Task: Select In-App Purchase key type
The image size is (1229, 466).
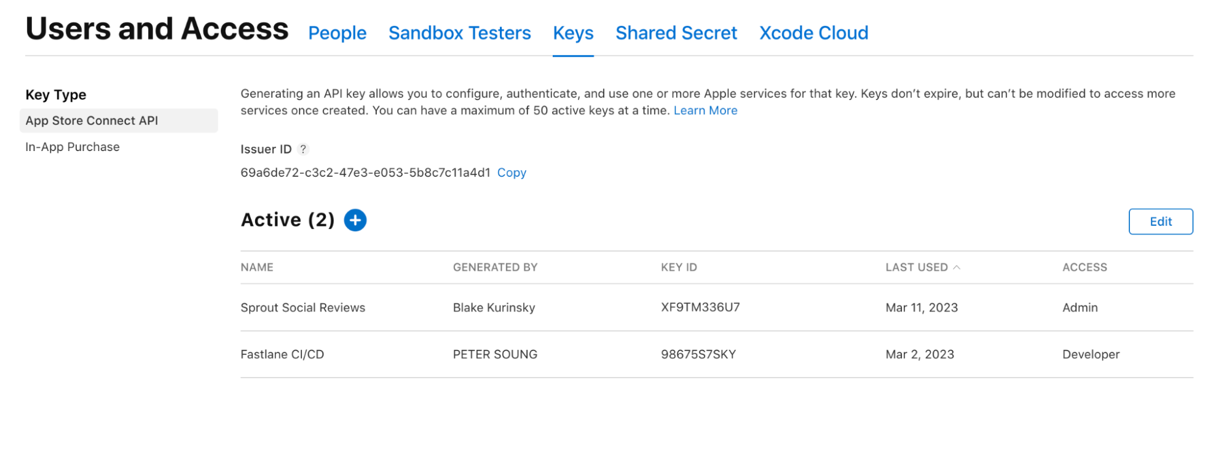Action: click(73, 147)
